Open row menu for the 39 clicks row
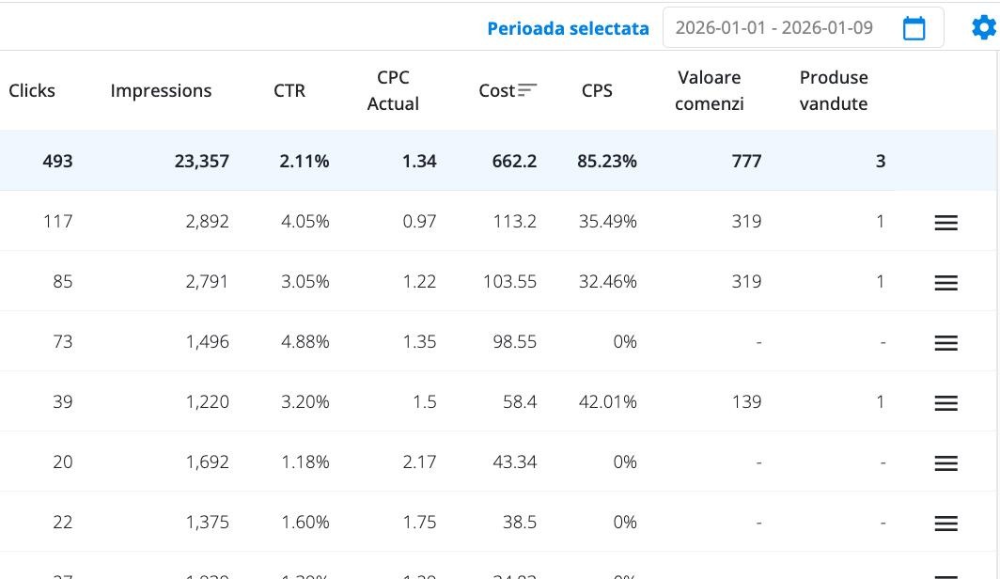This screenshot has height=579, width=1000. (945, 403)
